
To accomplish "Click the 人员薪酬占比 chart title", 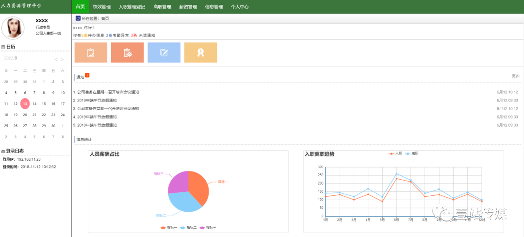I will (104, 154).
